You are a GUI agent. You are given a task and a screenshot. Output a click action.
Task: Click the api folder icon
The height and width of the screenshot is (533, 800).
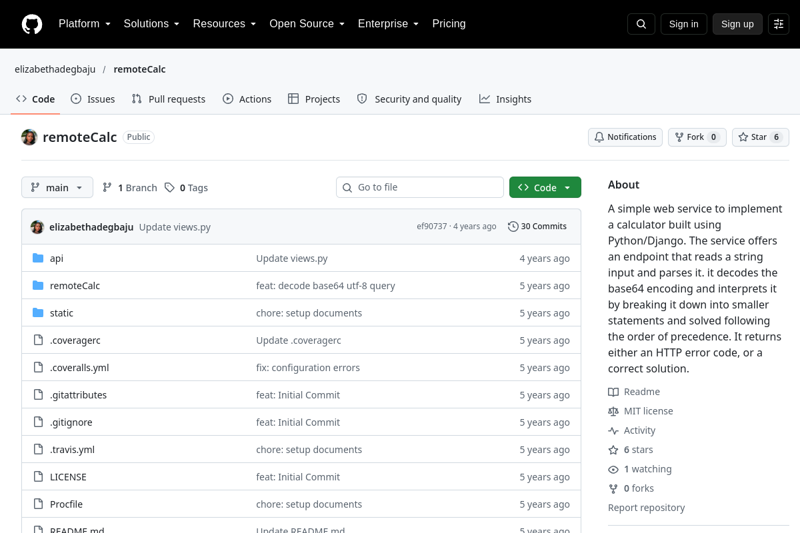pyautogui.click(x=38, y=259)
